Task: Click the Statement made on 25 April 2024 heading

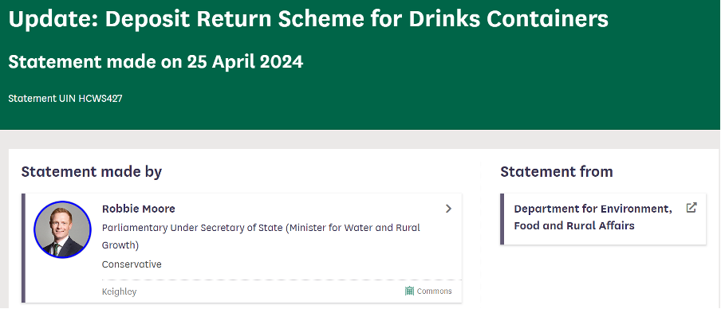Action: click(x=156, y=61)
